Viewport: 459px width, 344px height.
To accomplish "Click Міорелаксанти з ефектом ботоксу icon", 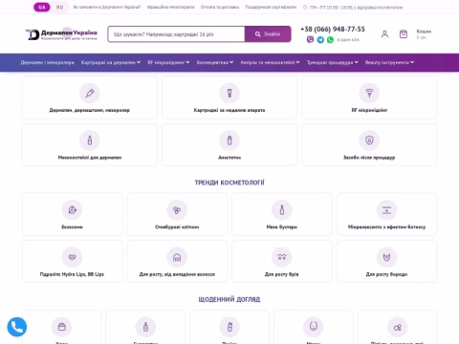I will point(386,210).
